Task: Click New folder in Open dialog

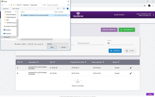Action: [16, 9]
